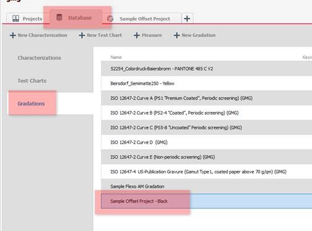This screenshot has height=231, width=312.
Task: Click plus icon beside New Test Chart
Action: click(82, 35)
